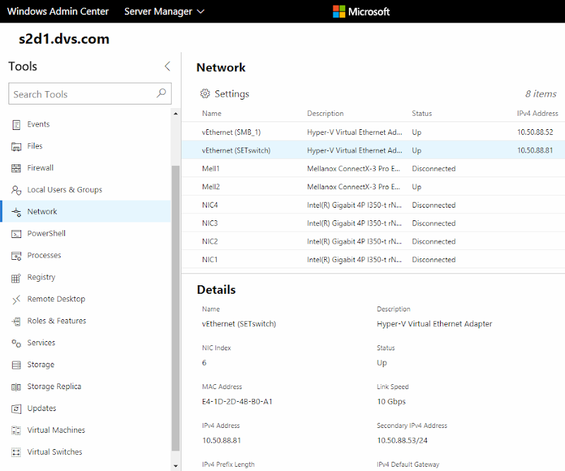Click the NIC Index value 6

click(204, 362)
